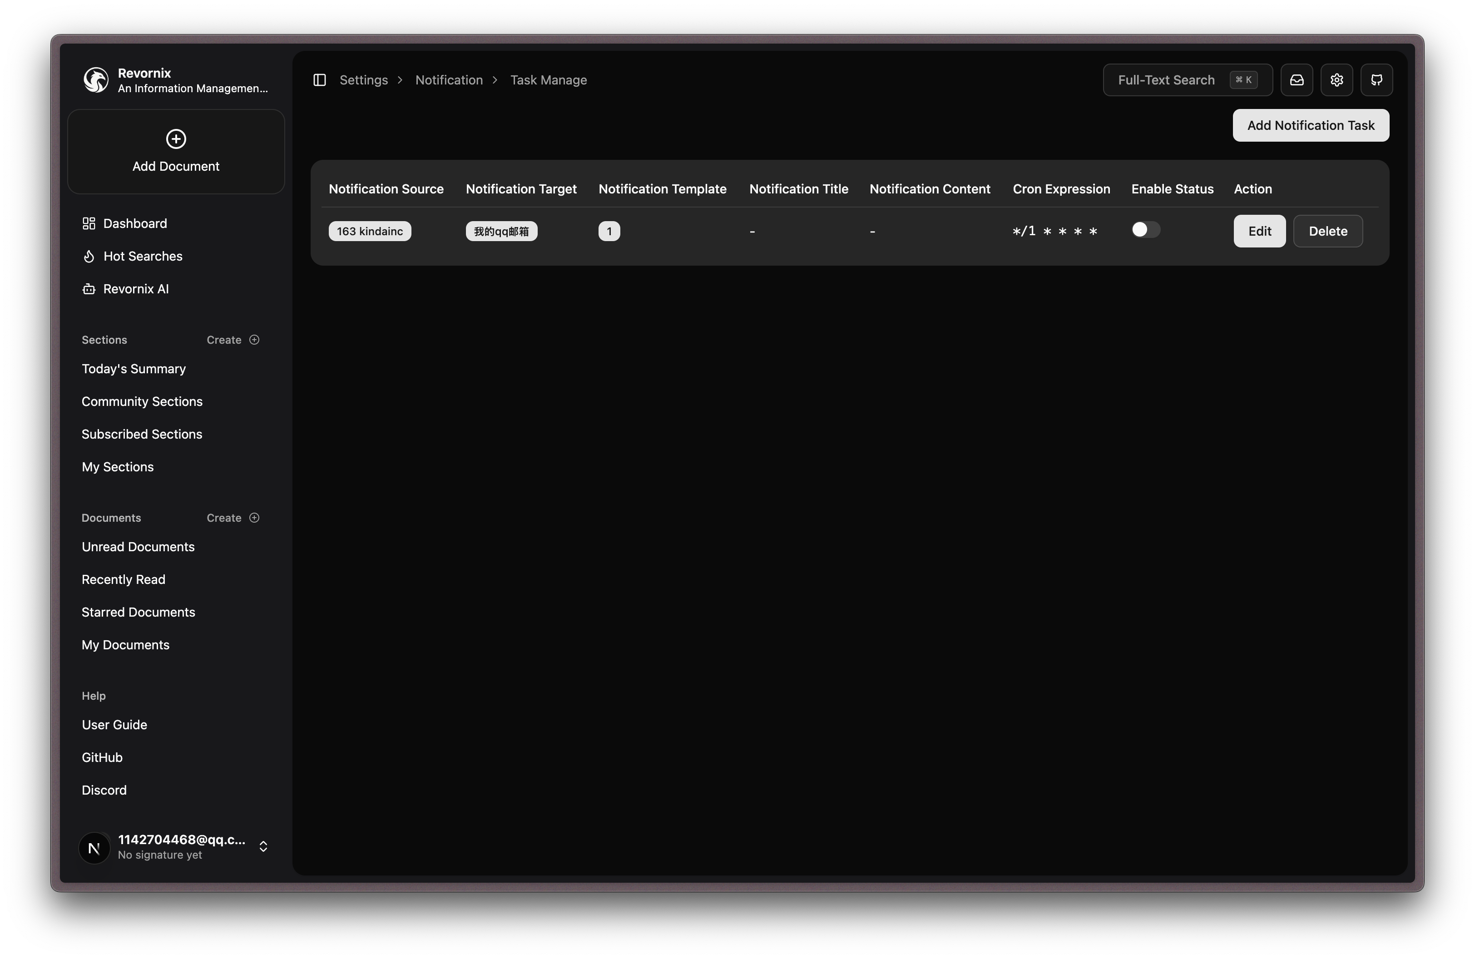Expand the user account switcher chevrons
Viewport: 1475px width, 959px height.
(263, 847)
